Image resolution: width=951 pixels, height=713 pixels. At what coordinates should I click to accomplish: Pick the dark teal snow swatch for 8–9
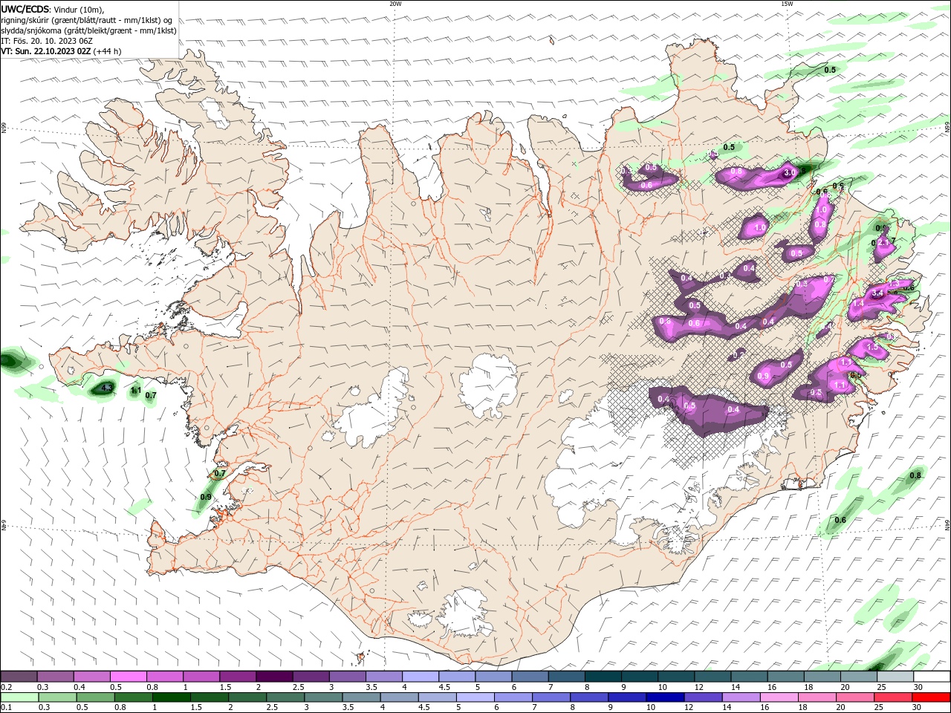pyautogui.click(x=603, y=677)
